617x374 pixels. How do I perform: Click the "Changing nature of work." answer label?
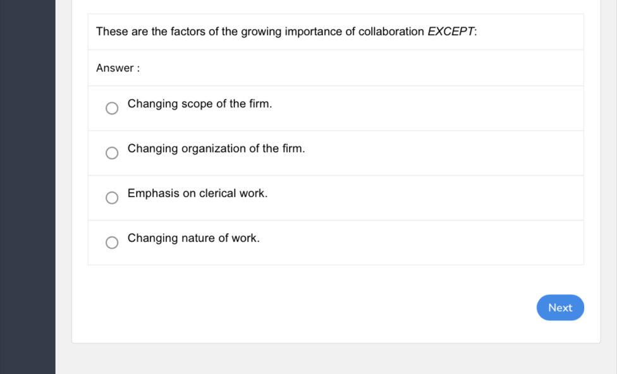tap(193, 238)
